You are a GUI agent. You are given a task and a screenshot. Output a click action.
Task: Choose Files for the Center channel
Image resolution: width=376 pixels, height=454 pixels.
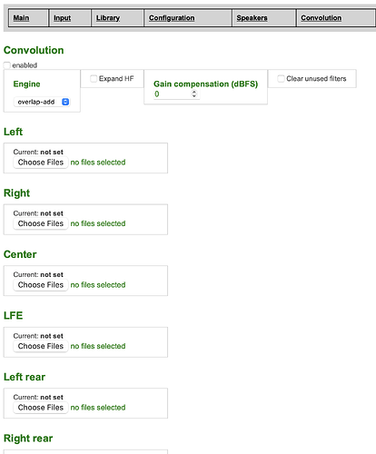pyautogui.click(x=41, y=285)
